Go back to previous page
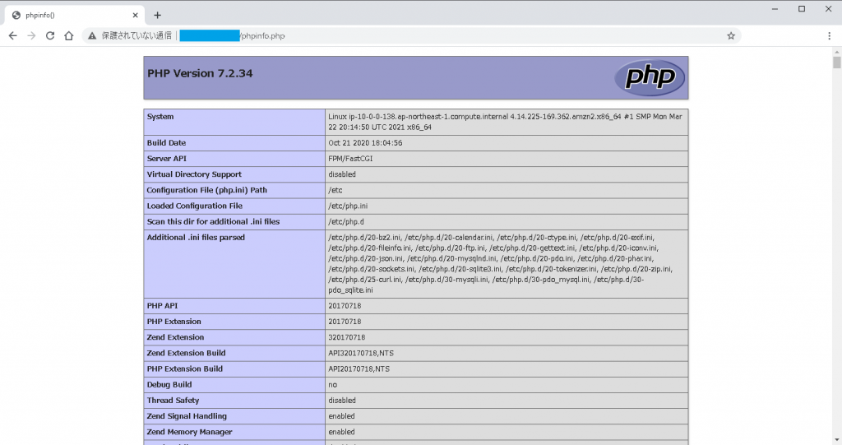This screenshot has height=445, width=842. [13, 36]
